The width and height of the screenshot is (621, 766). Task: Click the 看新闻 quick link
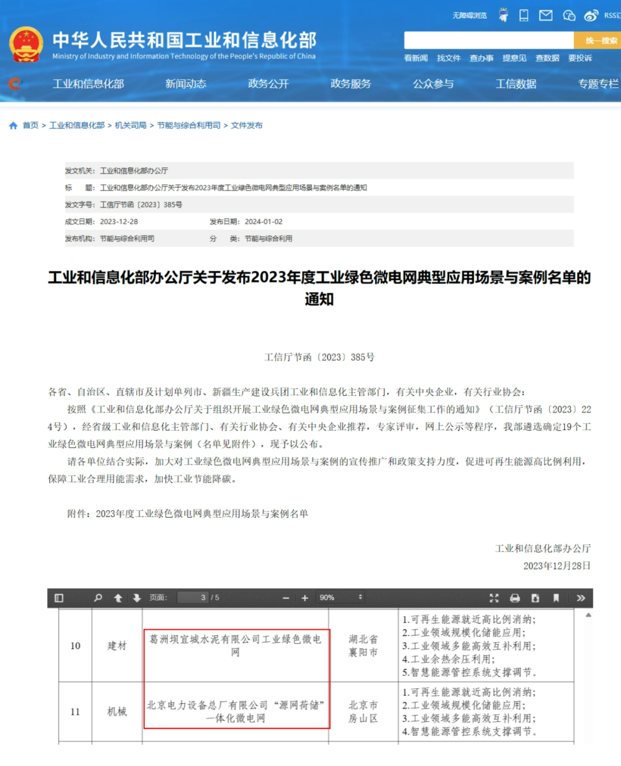(416, 58)
